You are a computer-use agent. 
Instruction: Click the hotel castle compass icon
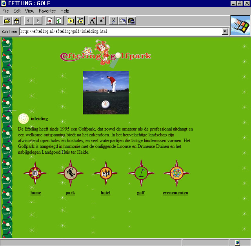pyautogui.click(x=105, y=173)
